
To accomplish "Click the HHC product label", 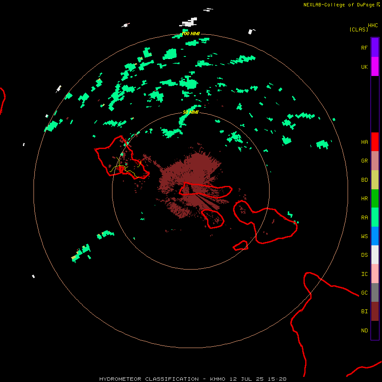I will [373, 25].
